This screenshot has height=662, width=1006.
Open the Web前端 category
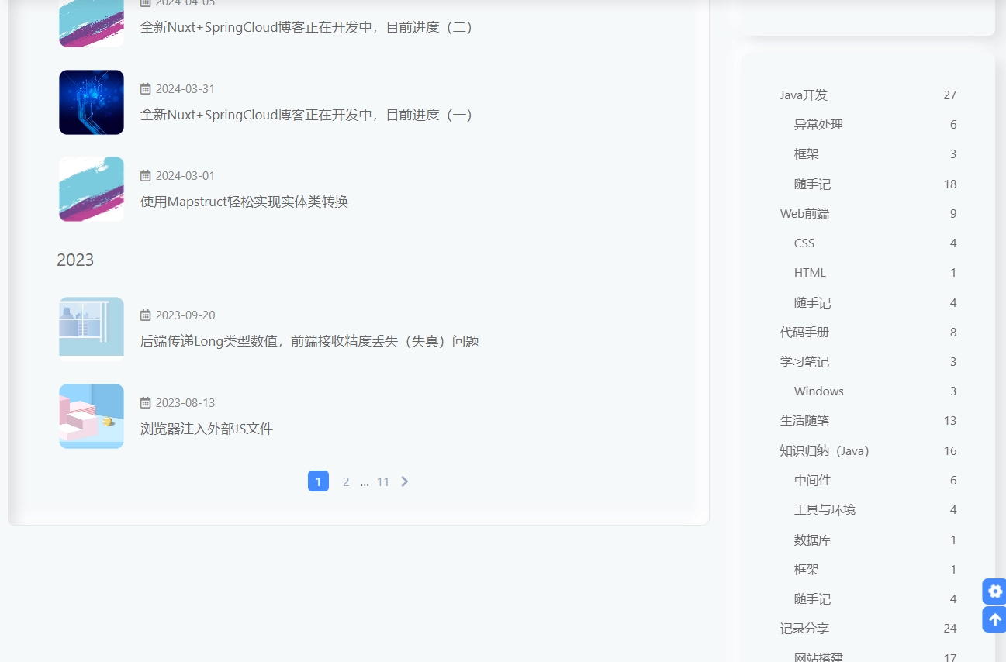tap(804, 214)
